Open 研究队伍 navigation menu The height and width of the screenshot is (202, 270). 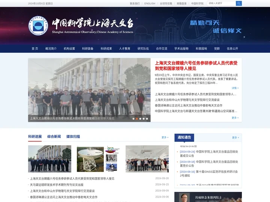pos(143,49)
